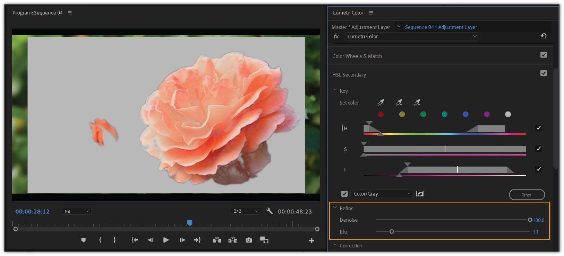This screenshot has width=564, height=256.
Task: Open the Color/Gray dropdown
Action: point(382,193)
